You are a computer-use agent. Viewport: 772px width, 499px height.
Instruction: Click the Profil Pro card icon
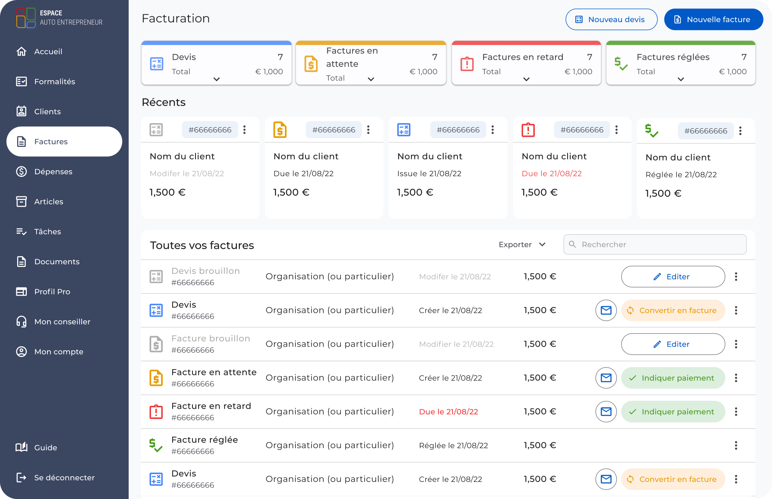tap(21, 291)
